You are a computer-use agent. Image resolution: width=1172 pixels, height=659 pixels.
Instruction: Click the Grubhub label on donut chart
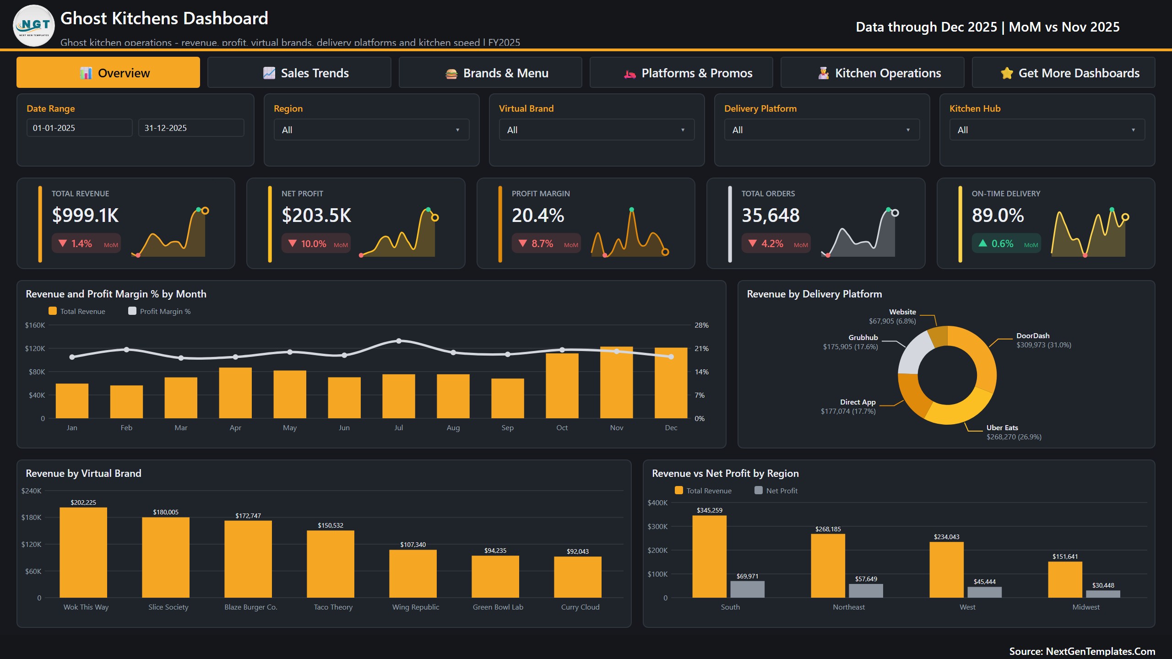[863, 337]
